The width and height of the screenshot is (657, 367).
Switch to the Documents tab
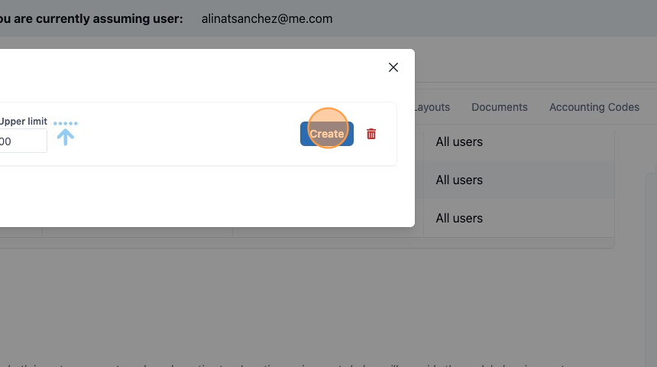500,107
